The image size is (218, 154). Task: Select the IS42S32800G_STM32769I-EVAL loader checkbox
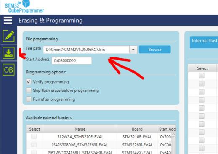[x=34, y=145]
